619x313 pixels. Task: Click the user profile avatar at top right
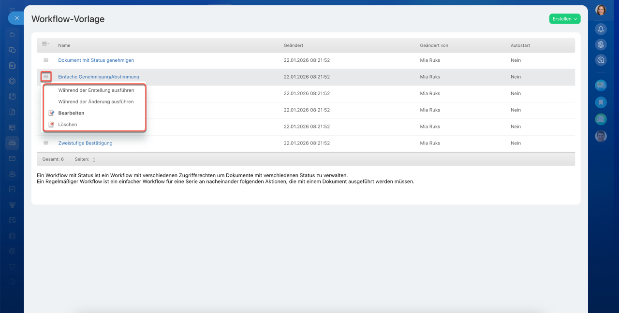pyautogui.click(x=601, y=10)
